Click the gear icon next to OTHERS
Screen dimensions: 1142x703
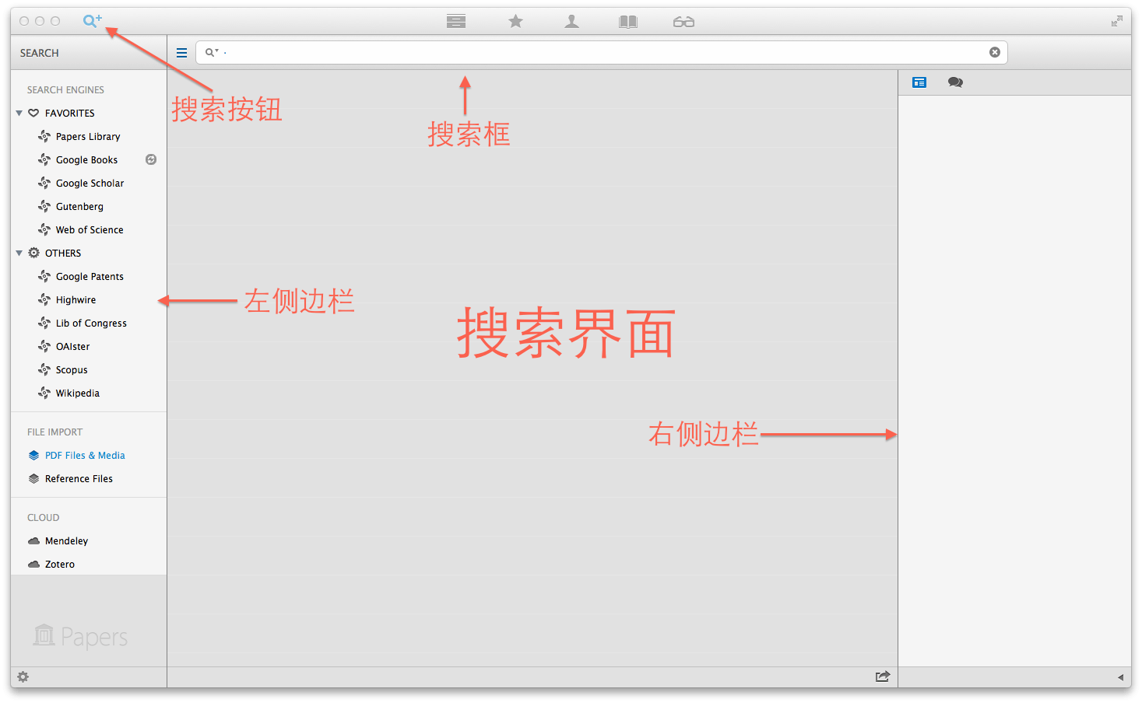33,253
